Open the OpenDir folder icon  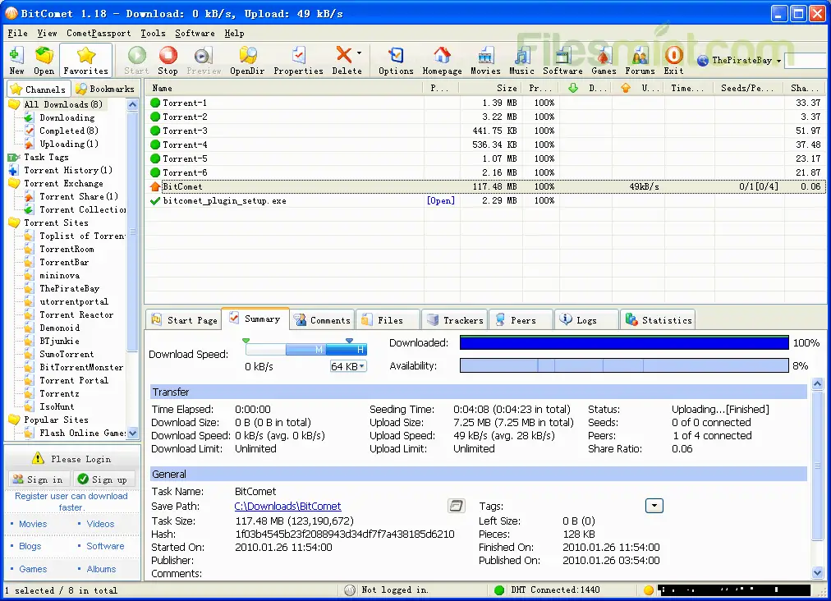pos(248,60)
